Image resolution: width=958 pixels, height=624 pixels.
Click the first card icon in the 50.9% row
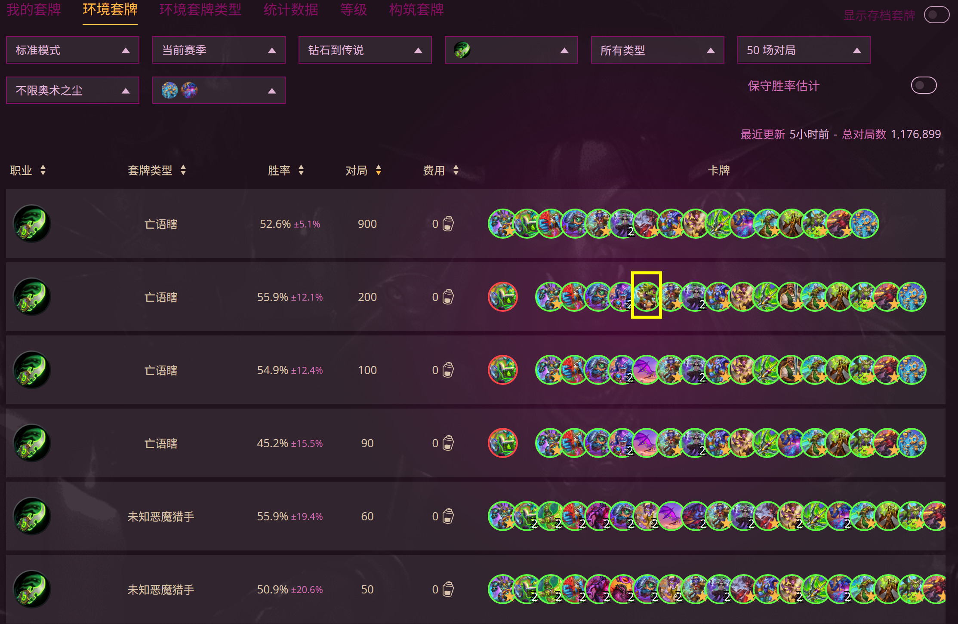[x=502, y=589]
